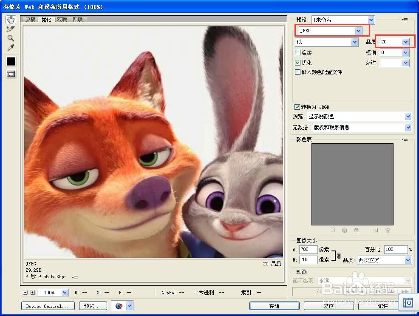Click the trash icon under color table

coord(388,230)
